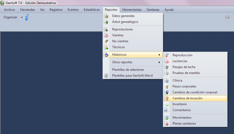Click the Lactancias icon
This screenshot has height=134, width=234.
166,61
